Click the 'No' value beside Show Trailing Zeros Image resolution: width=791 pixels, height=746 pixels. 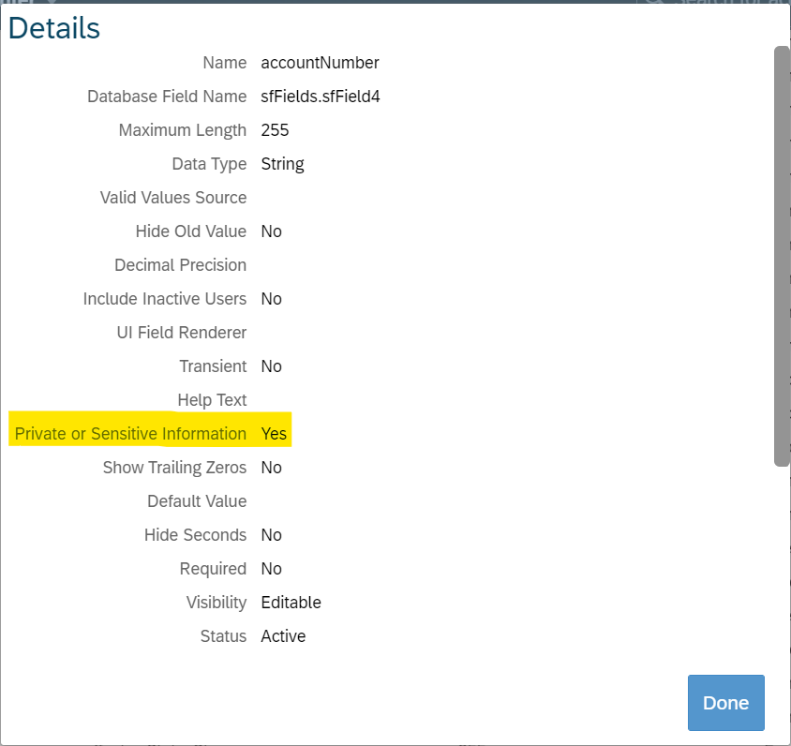pos(272,468)
